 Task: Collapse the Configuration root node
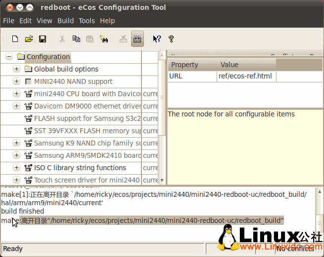click(9, 57)
